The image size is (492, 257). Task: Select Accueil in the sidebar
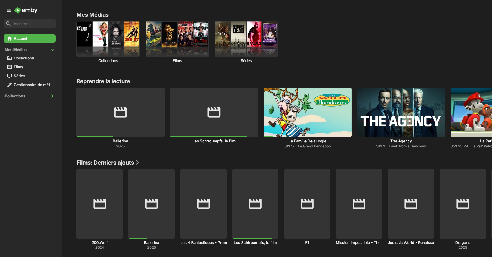(30, 38)
